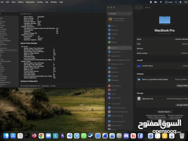Open Control Center in menu bar
This screenshot has height=141, width=188.
(181, 2)
